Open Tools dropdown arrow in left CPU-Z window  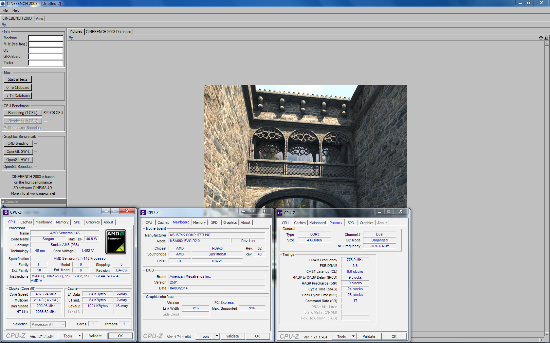[79, 336]
